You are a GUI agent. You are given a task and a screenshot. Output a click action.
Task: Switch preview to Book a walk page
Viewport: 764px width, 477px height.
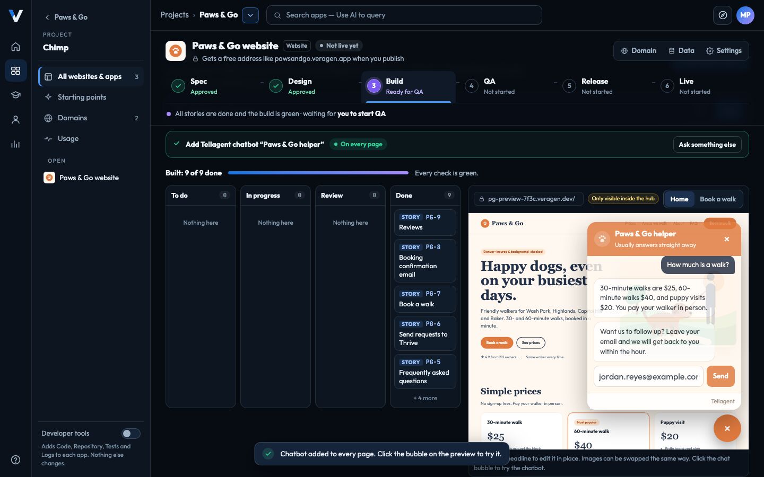(x=717, y=199)
